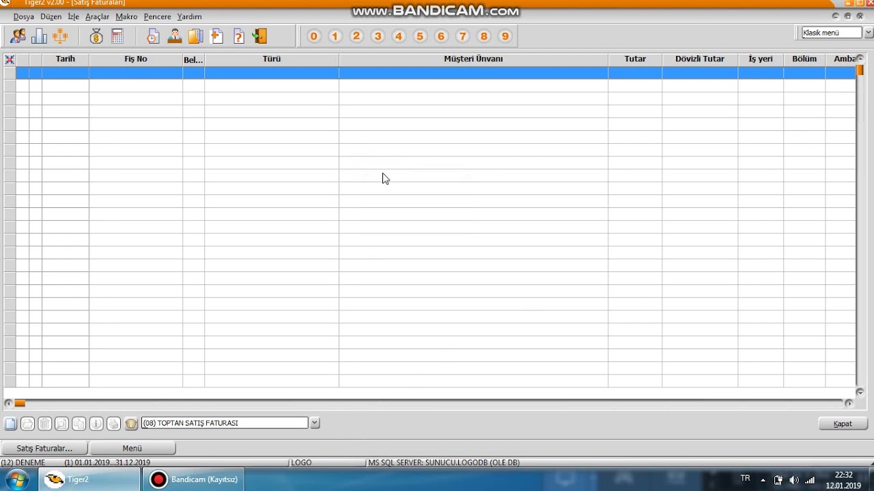Click the Tiger2 taskbar button

point(89,479)
